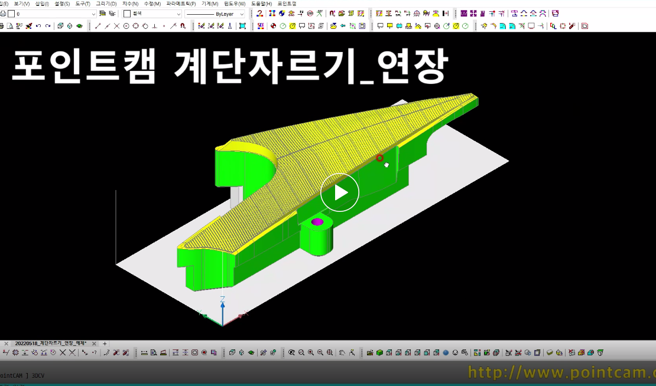Click the bottom toolbar circle-in-square icon

194,352
